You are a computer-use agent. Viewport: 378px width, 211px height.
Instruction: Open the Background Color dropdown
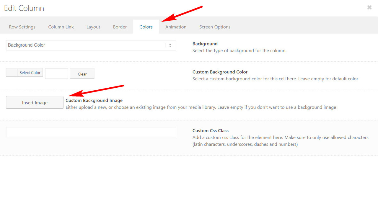point(91,45)
